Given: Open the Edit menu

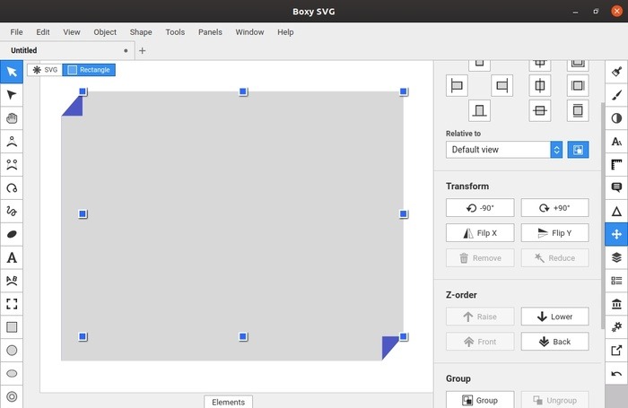Looking at the screenshot, I should (x=43, y=32).
